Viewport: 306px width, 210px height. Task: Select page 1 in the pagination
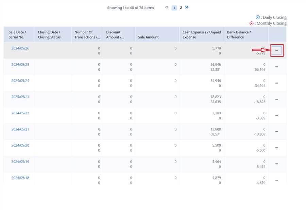click(x=174, y=8)
